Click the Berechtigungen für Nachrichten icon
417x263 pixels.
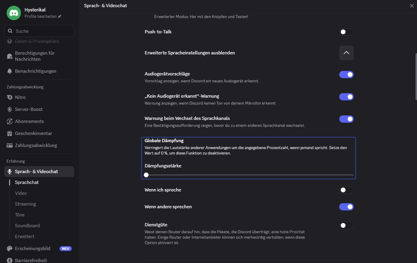click(x=10, y=56)
